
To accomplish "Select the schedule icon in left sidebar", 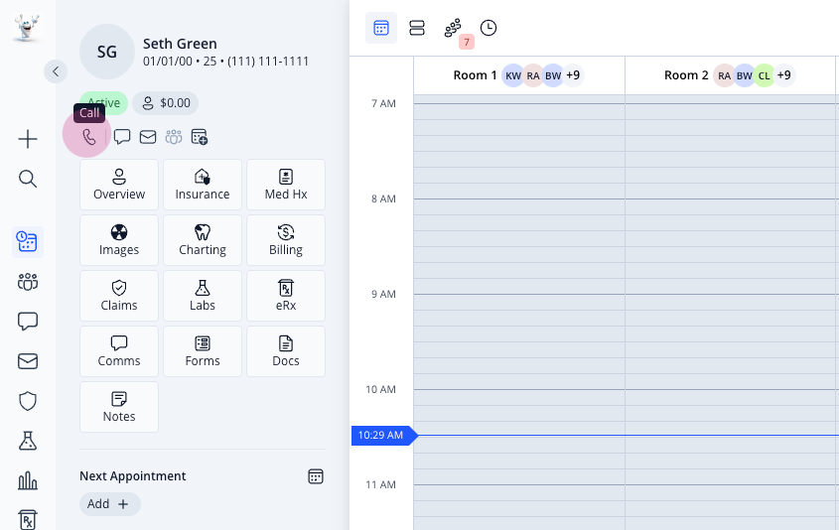I will tap(28, 242).
